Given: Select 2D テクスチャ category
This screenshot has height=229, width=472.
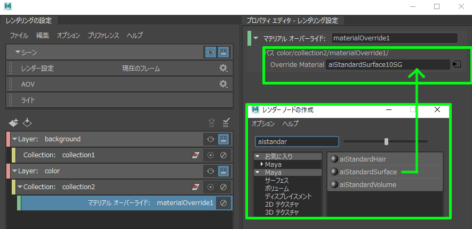Looking at the screenshot, I should point(282,205).
